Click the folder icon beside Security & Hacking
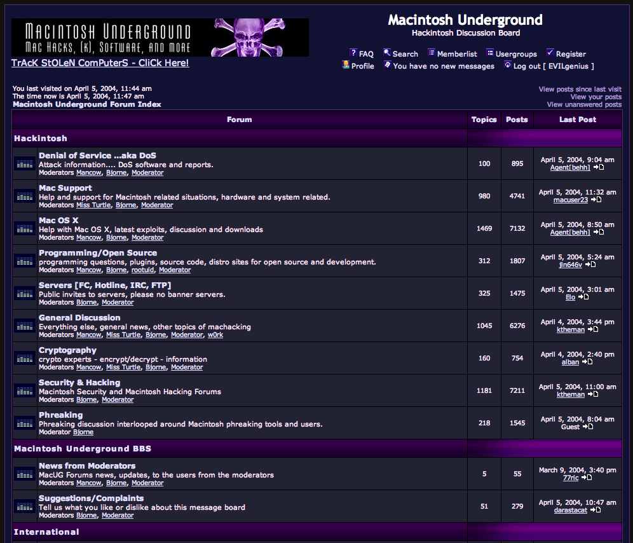 25,390
